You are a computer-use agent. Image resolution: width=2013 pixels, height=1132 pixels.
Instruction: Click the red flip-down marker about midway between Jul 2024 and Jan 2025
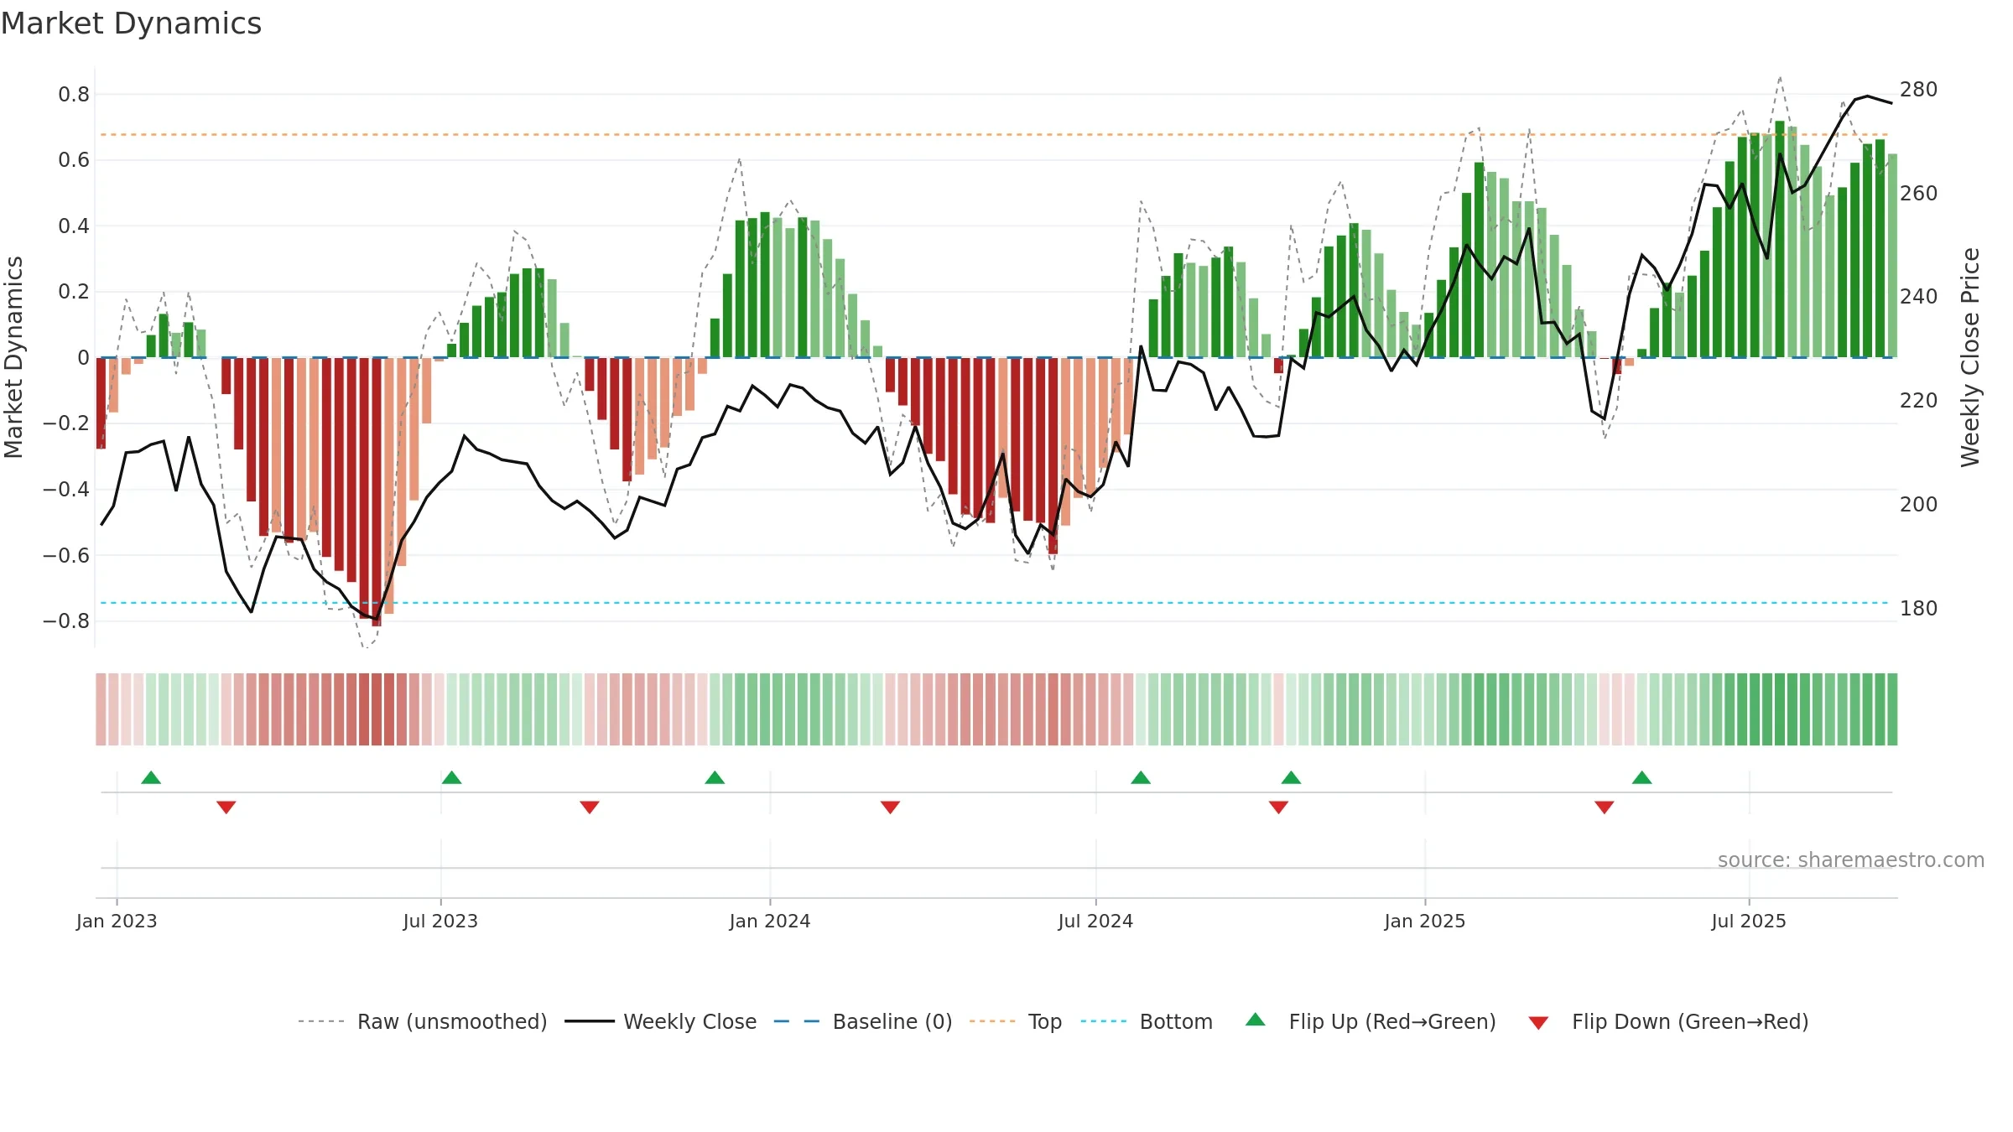(1278, 807)
